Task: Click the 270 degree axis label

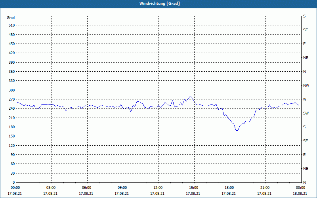Action: pos(12,99)
